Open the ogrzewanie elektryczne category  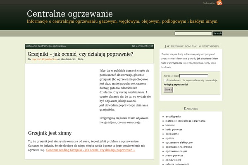179,143
